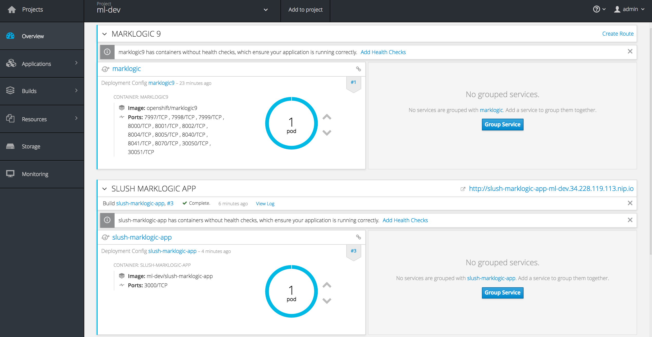
Task: Collapse the SLUSH MARKLOGIC APP section
Action: [105, 188]
